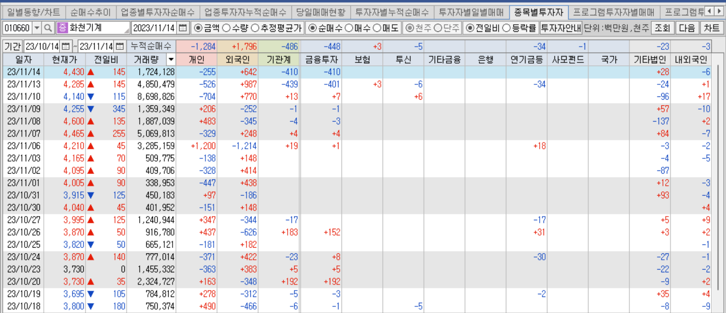Click the 일자 column header

(24, 59)
